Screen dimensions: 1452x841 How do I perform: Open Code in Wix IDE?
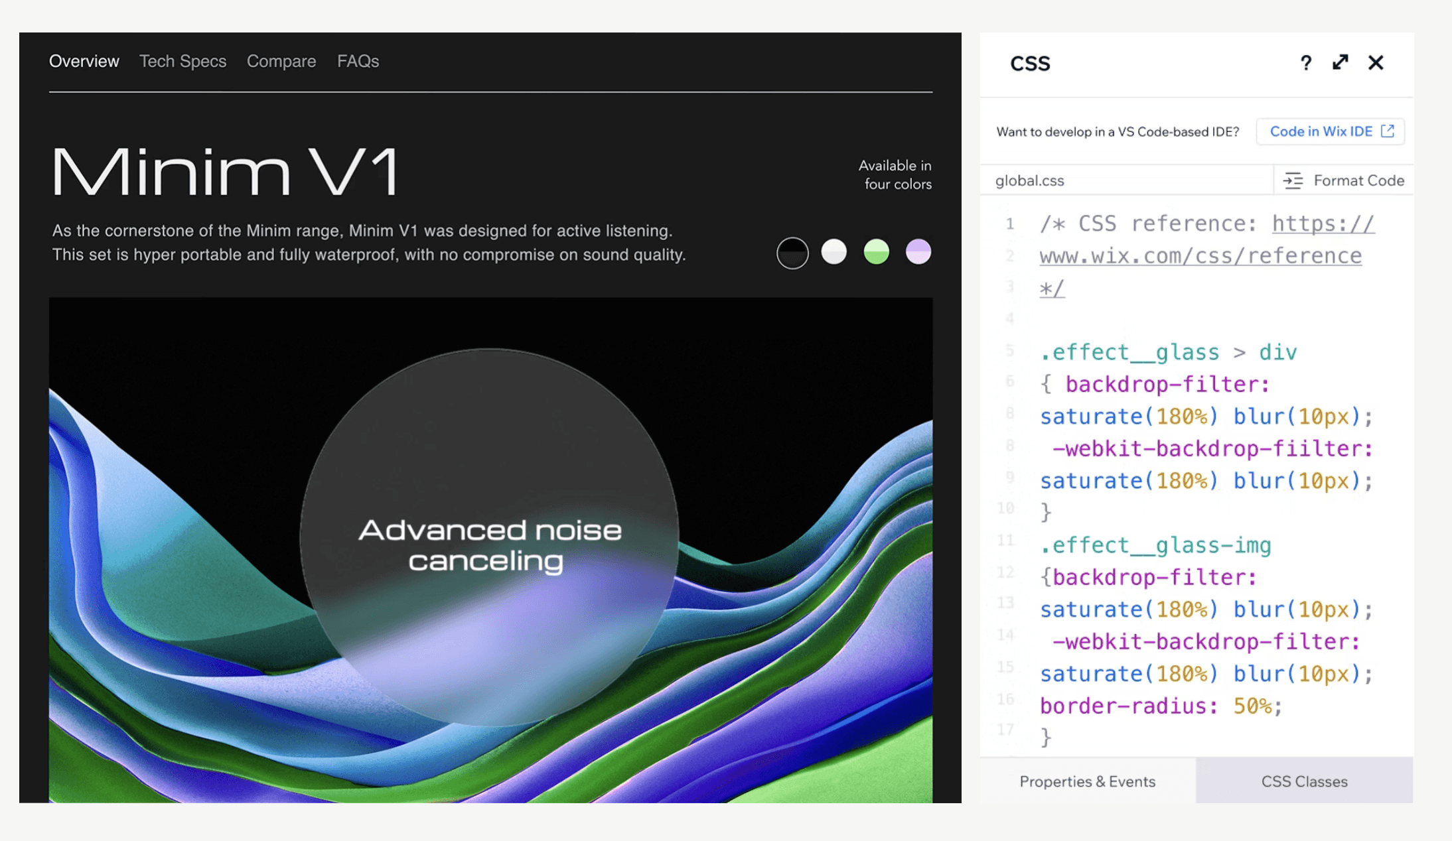(x=1321, y=131)
